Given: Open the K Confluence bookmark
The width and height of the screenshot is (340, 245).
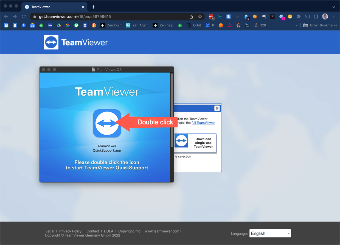Looking at the screenshot, I should coord(210,25).
